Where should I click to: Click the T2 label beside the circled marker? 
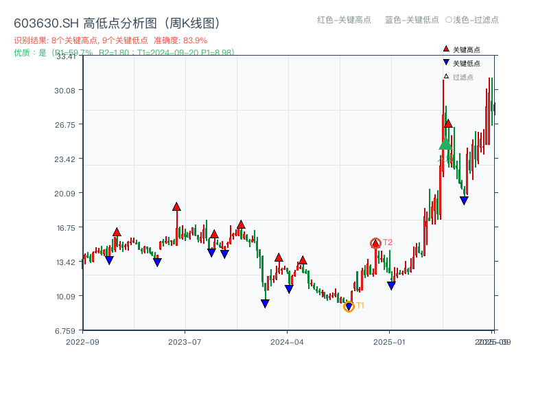click(387, 242)
